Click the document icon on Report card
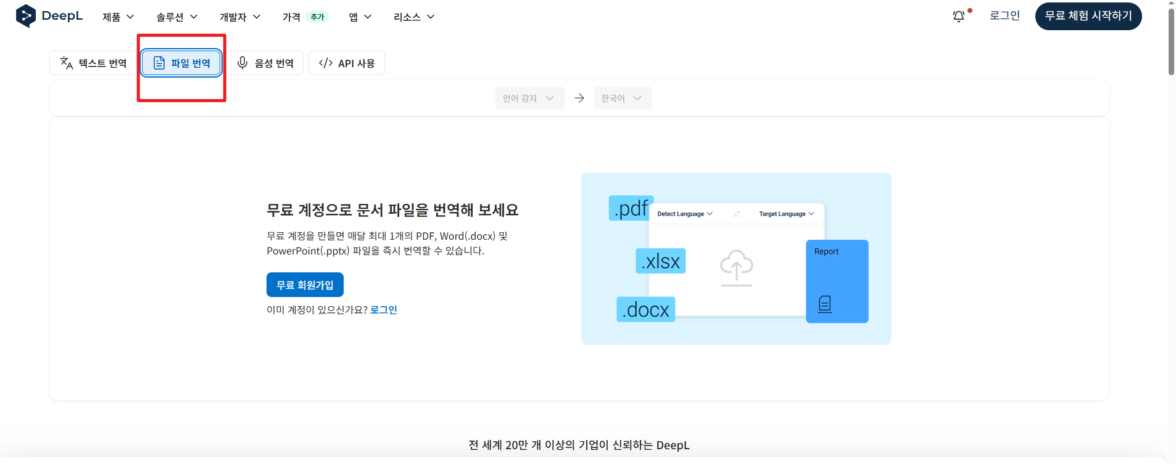The image size is (1176, 464). (x=825, y=304)
